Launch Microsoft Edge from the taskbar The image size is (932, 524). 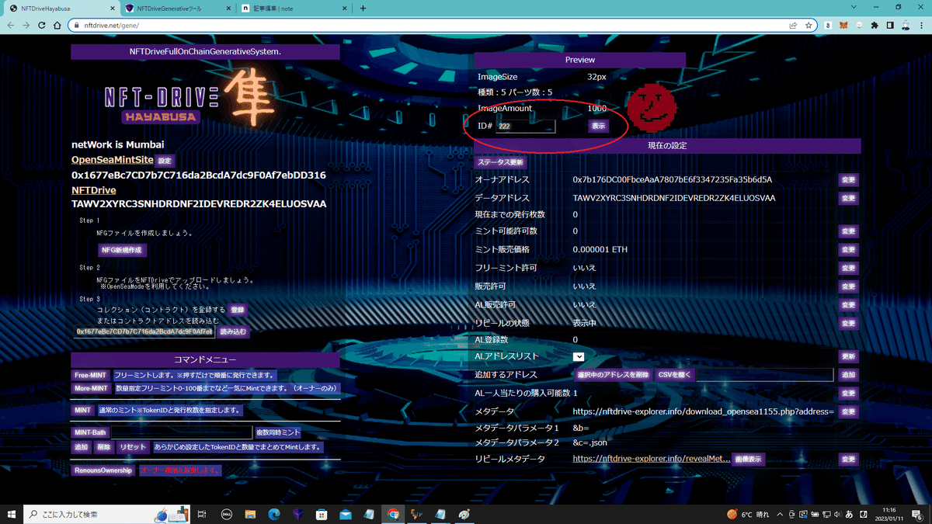[x=273, y=514]
